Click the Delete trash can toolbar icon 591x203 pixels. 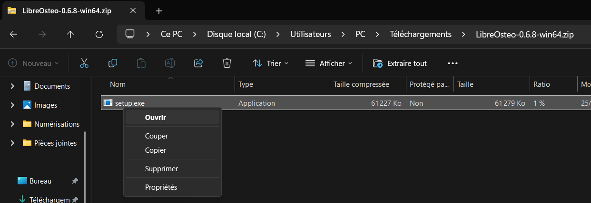[227, 63]
